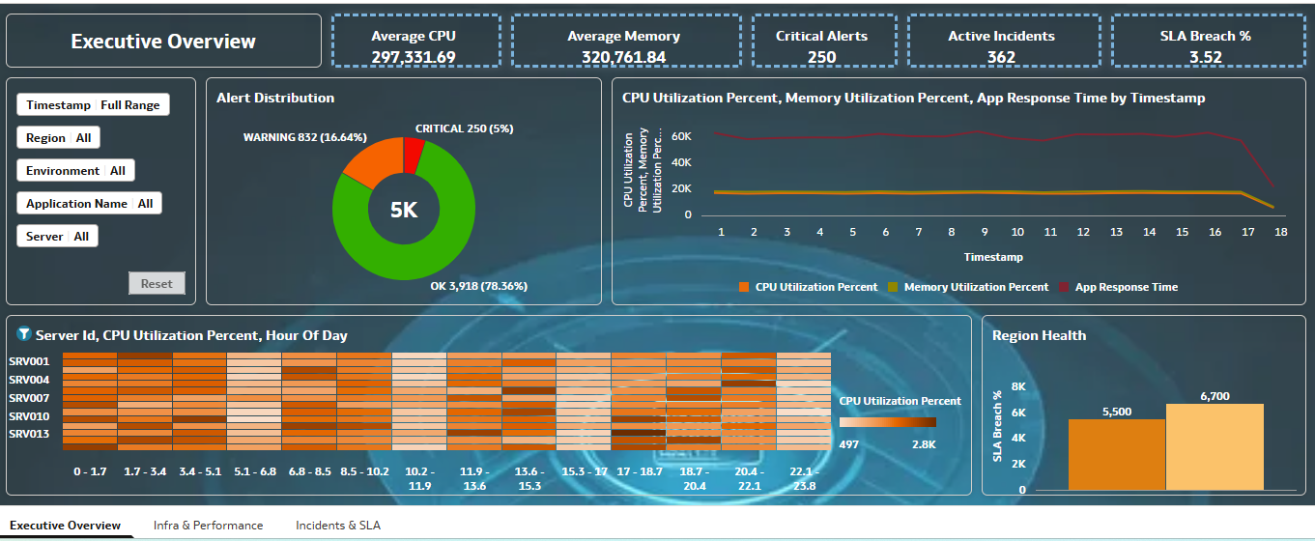Click the filter icon on heatmap title

point(24,334)
